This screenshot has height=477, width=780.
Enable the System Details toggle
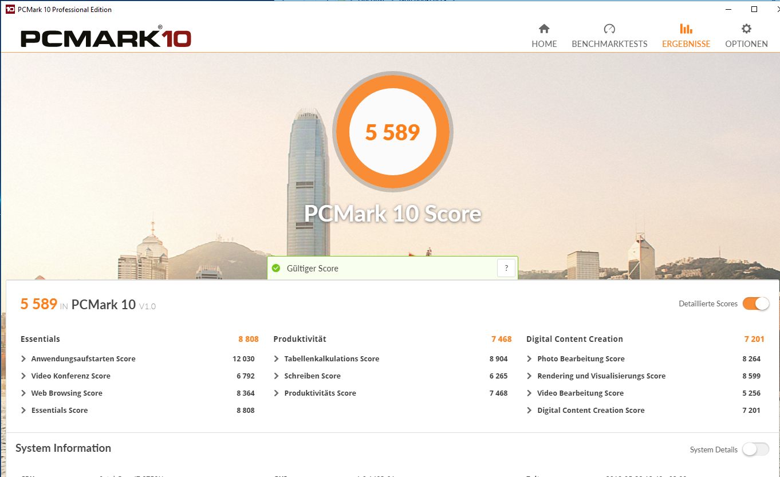coord(755,450)
